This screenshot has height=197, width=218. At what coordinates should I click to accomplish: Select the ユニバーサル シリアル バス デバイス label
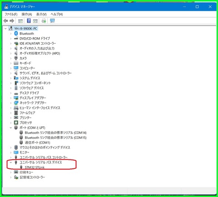41,163
